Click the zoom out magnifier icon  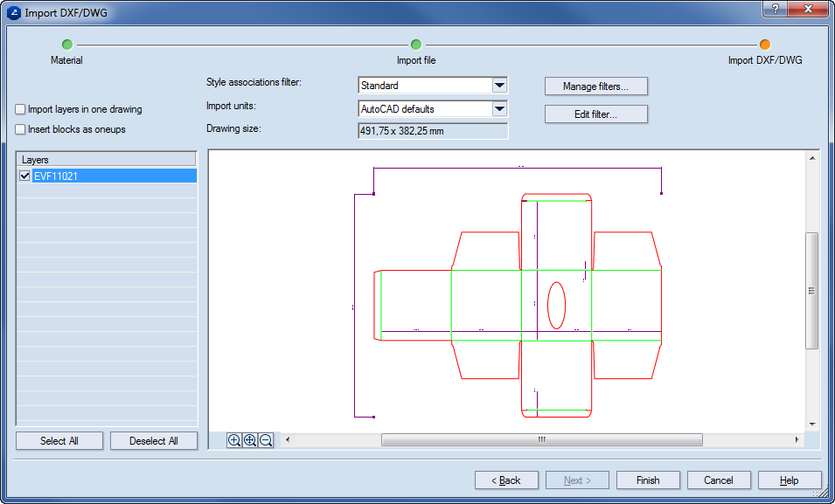point(266,441)
